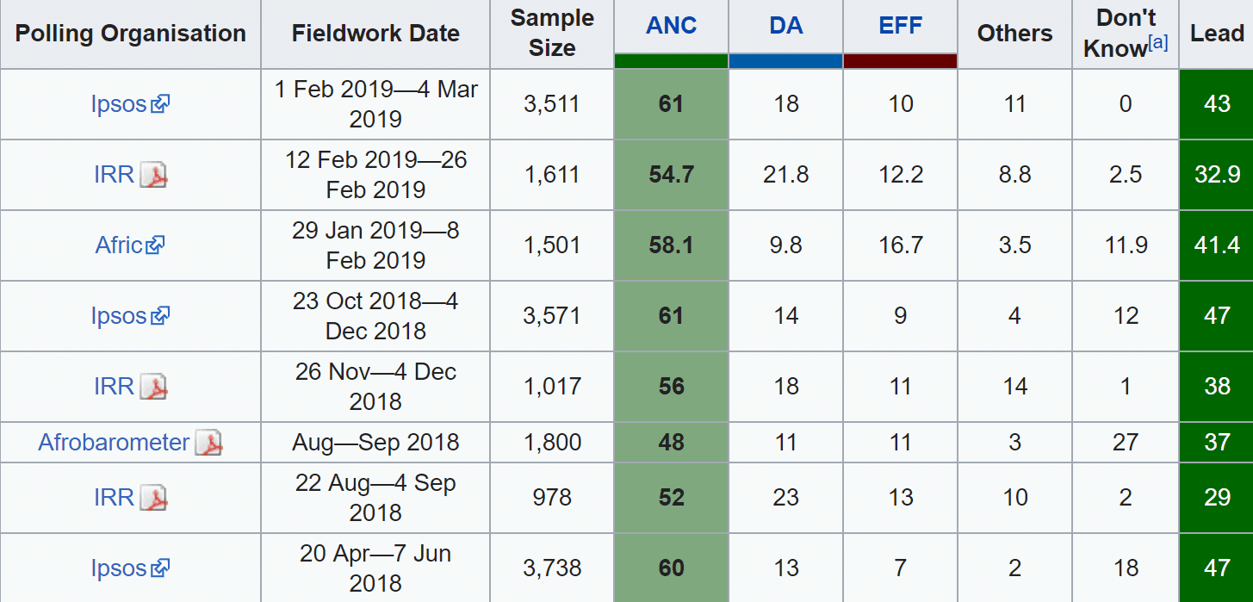Open the ANC party link in header
The image size is (1253, 602).
(671, 25)
